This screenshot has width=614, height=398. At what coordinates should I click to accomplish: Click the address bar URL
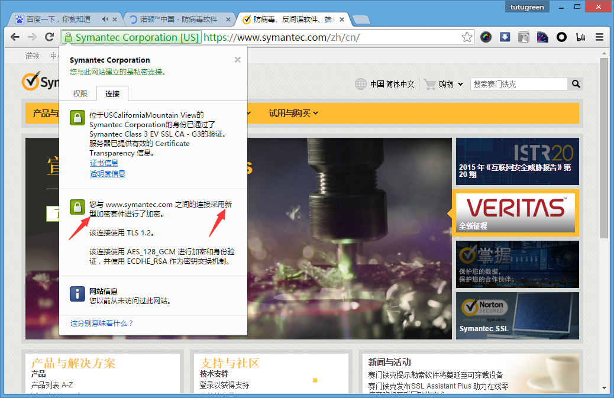tap(282, 37)
